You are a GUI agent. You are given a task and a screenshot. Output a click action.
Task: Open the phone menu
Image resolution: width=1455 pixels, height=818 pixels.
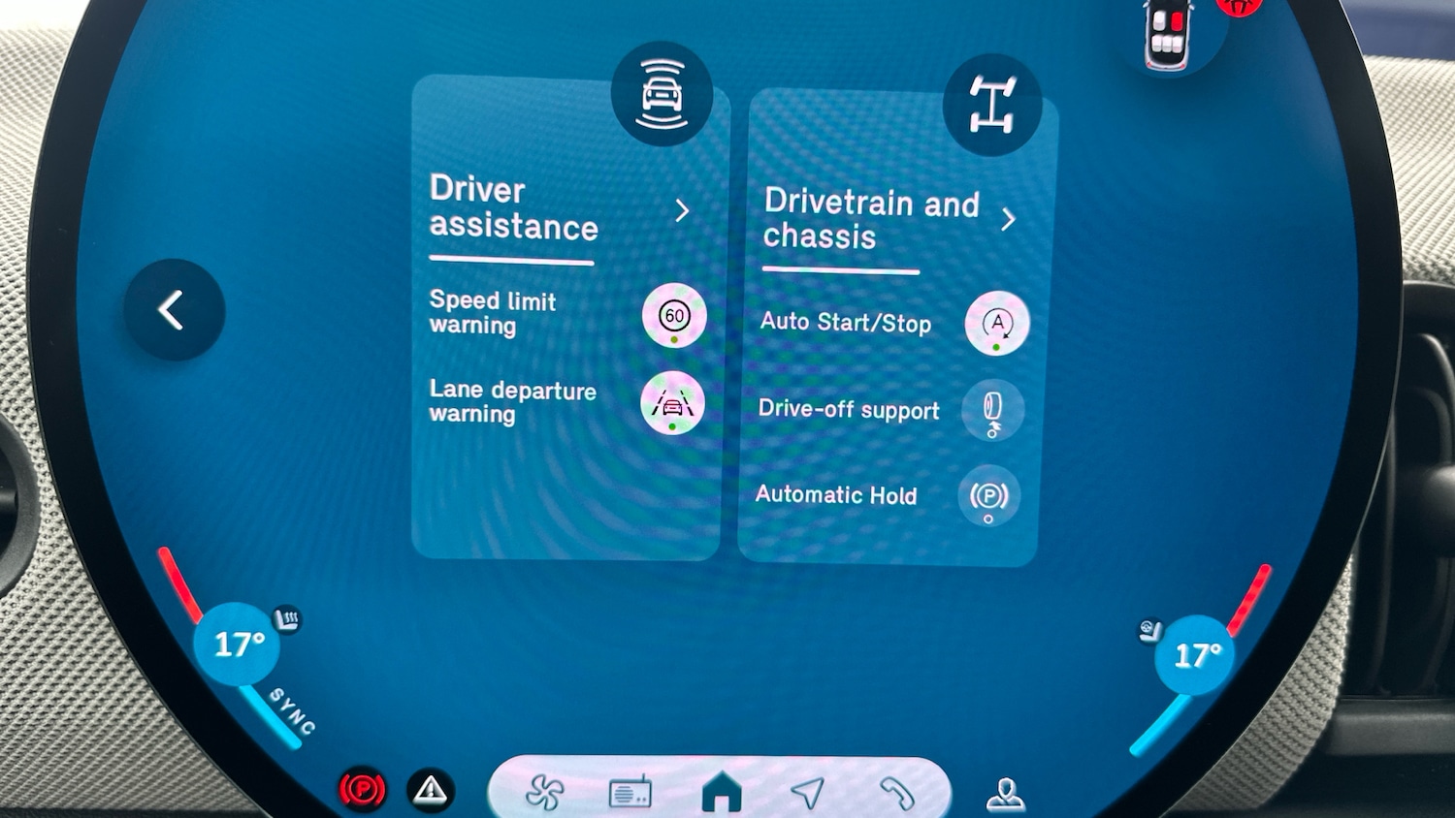(x=896, y=793)
